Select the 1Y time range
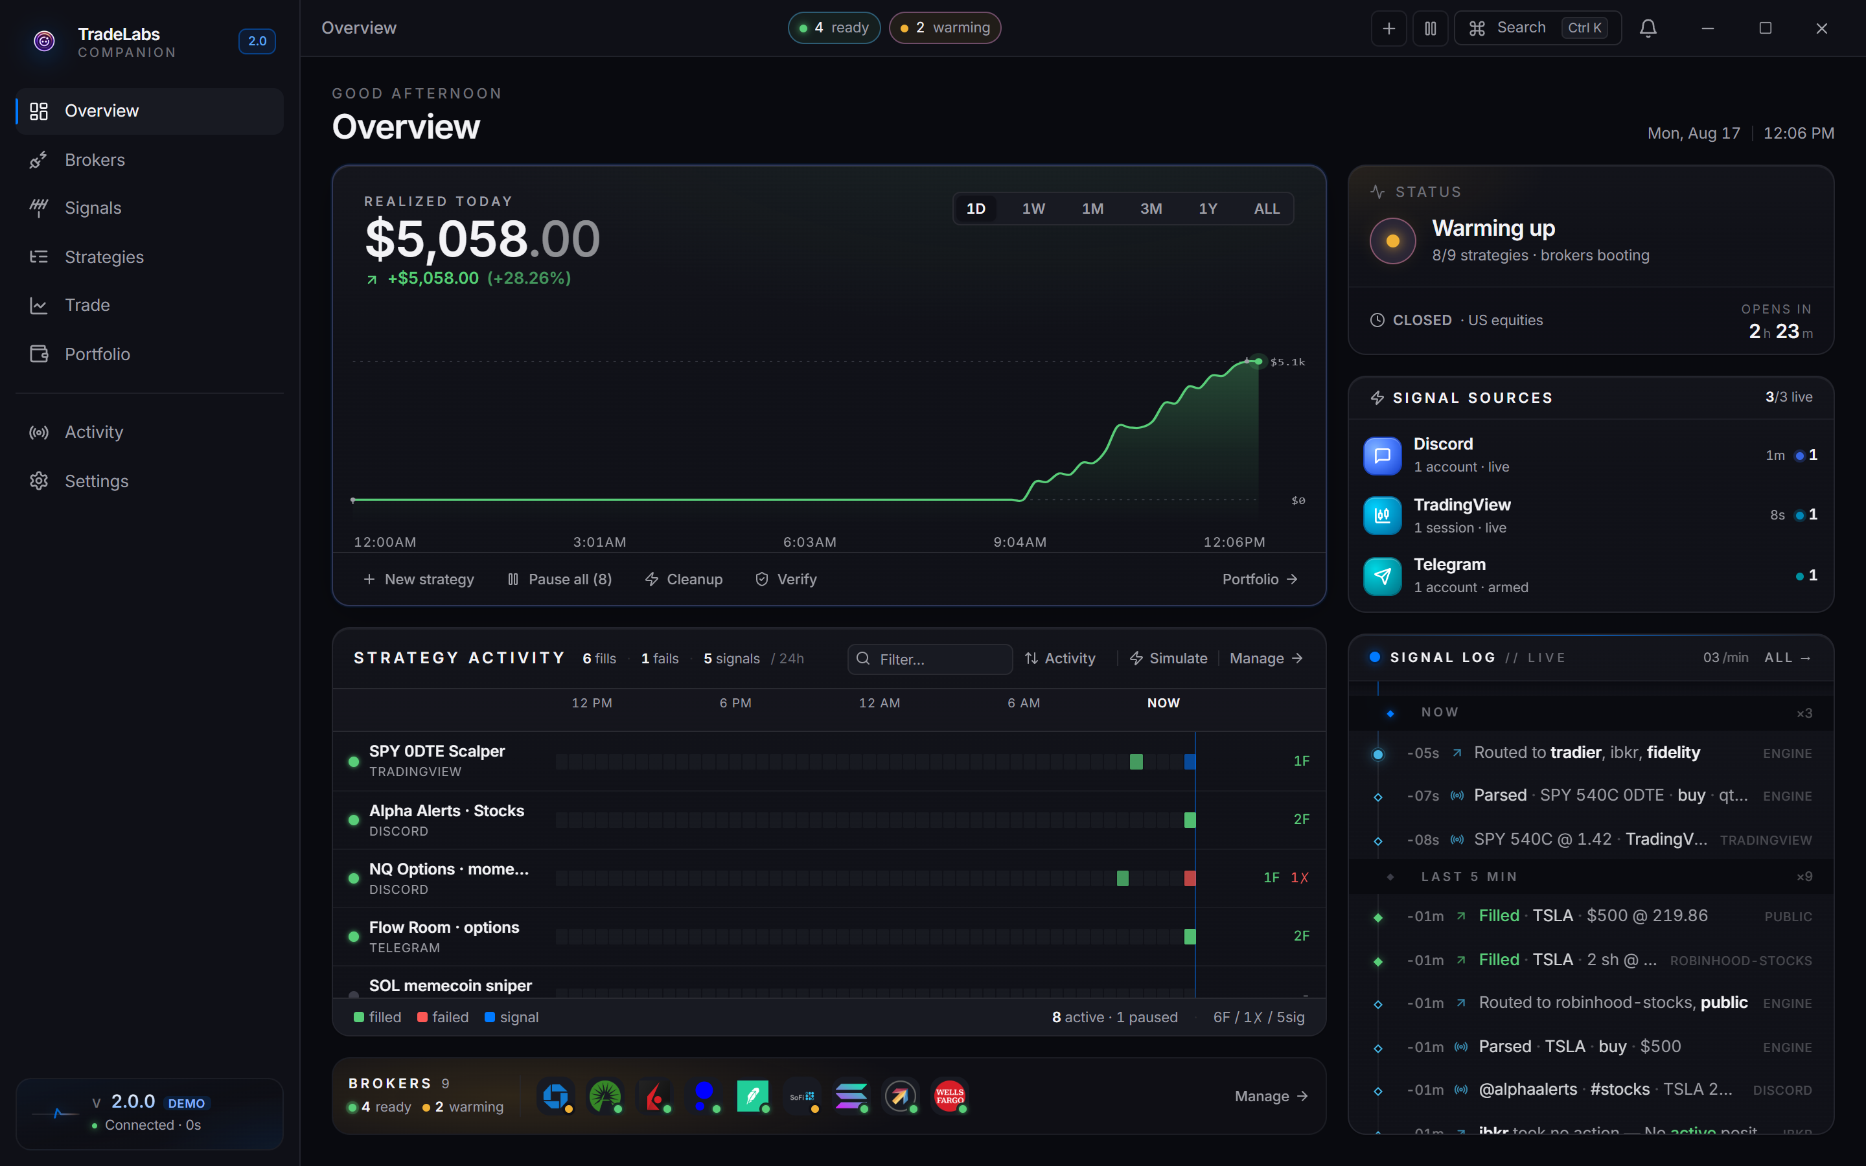The image size is (1866, 1166). pos(1208,209)
